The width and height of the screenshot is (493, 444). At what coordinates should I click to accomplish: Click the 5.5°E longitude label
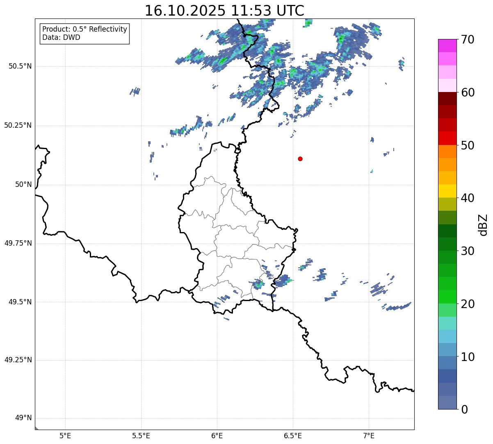click(x=141, y=435)
